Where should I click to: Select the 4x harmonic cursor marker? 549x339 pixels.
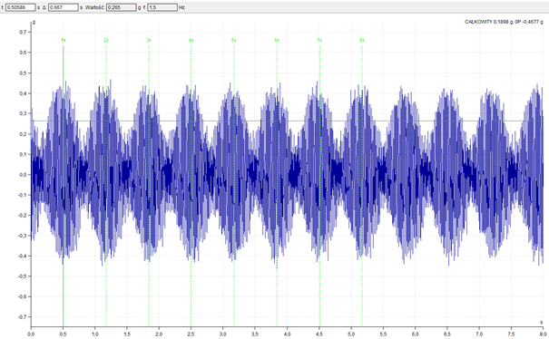pyautogui.click(x=191, y=40)
